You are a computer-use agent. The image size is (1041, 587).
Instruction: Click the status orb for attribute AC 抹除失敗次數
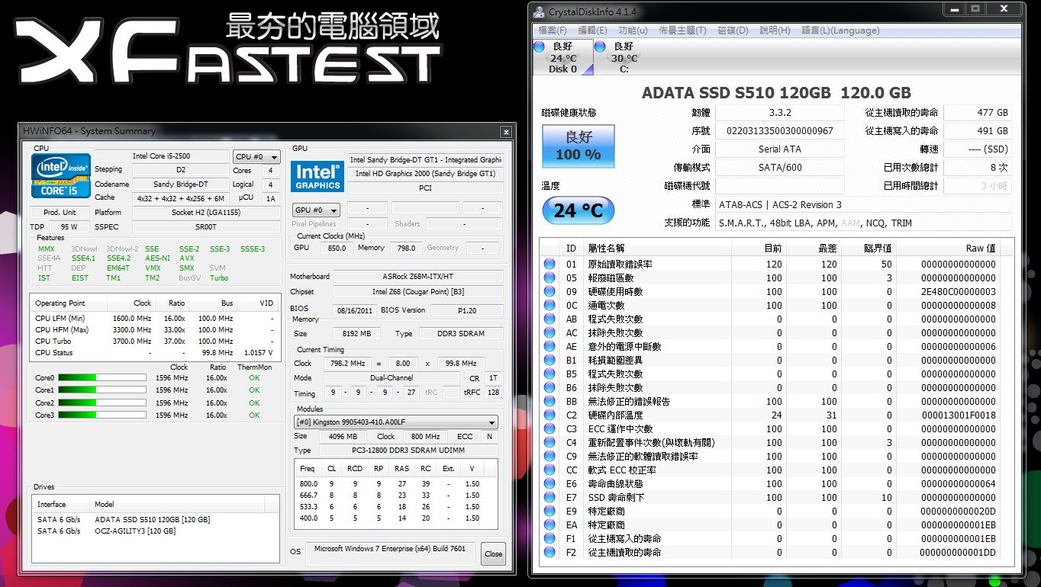click(550, 333)
